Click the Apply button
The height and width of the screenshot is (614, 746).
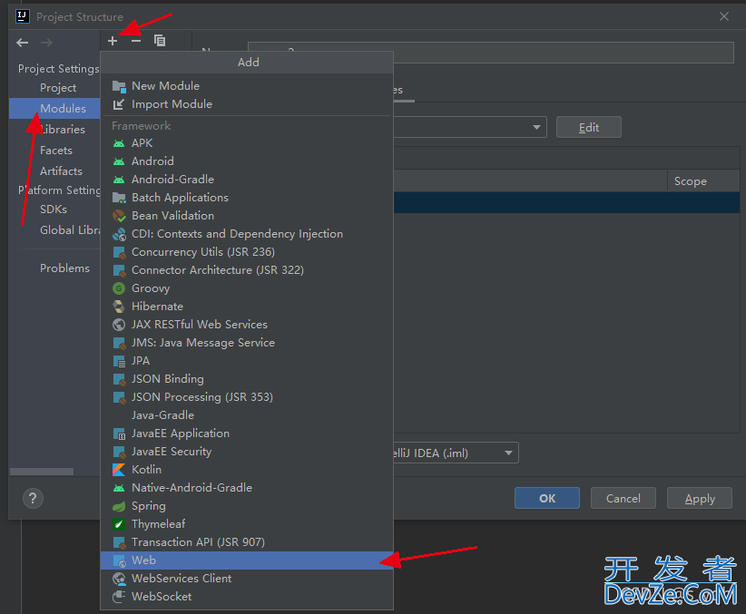tap(700, 498)
